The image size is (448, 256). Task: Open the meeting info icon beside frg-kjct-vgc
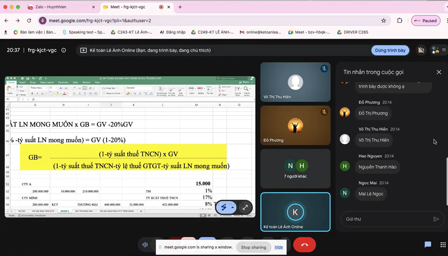pyautogui.click(x=64, y=50)
